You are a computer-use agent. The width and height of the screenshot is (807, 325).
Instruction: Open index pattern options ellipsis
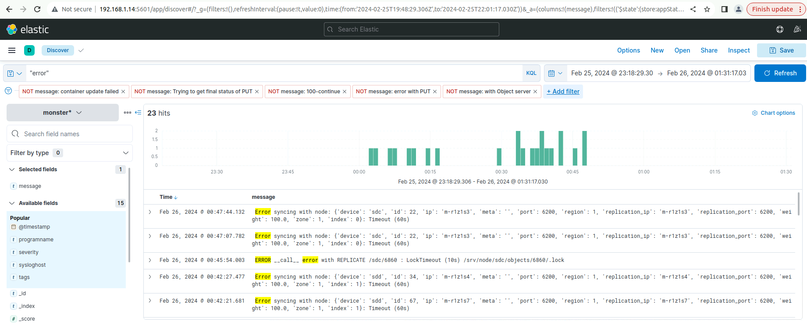pyautogui.click(x=128, y=113)
